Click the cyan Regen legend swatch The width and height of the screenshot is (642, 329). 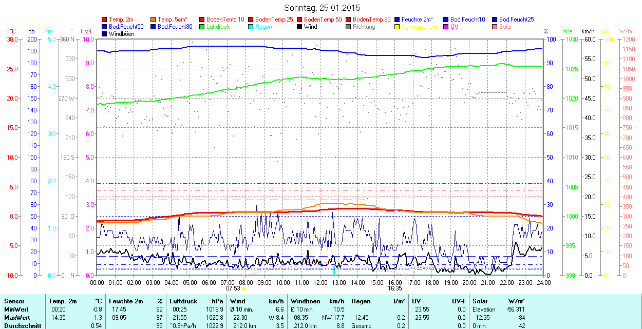click(x=251, y=27)
